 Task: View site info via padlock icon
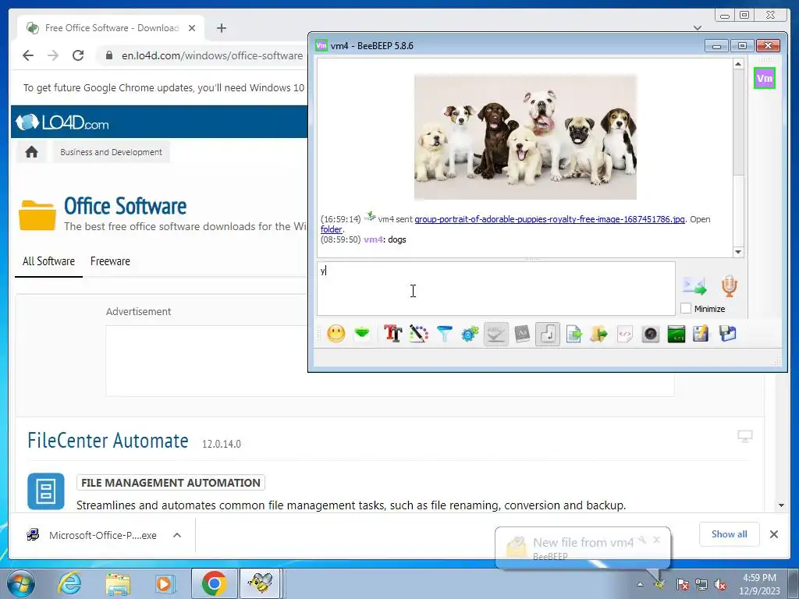(x=108, y=55)
